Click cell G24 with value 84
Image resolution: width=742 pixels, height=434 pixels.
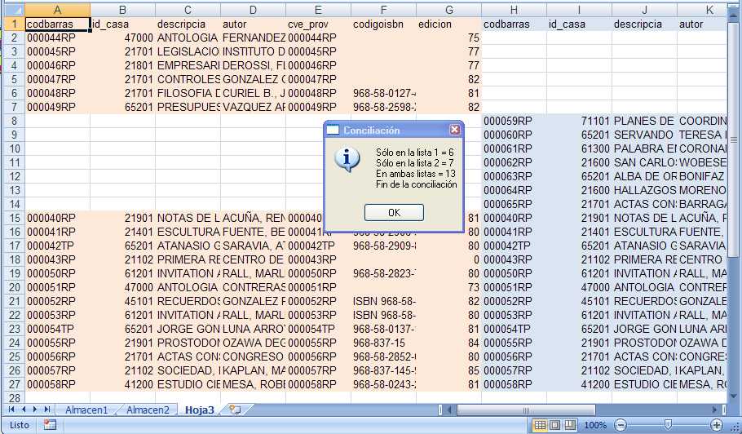coord(448,342)
